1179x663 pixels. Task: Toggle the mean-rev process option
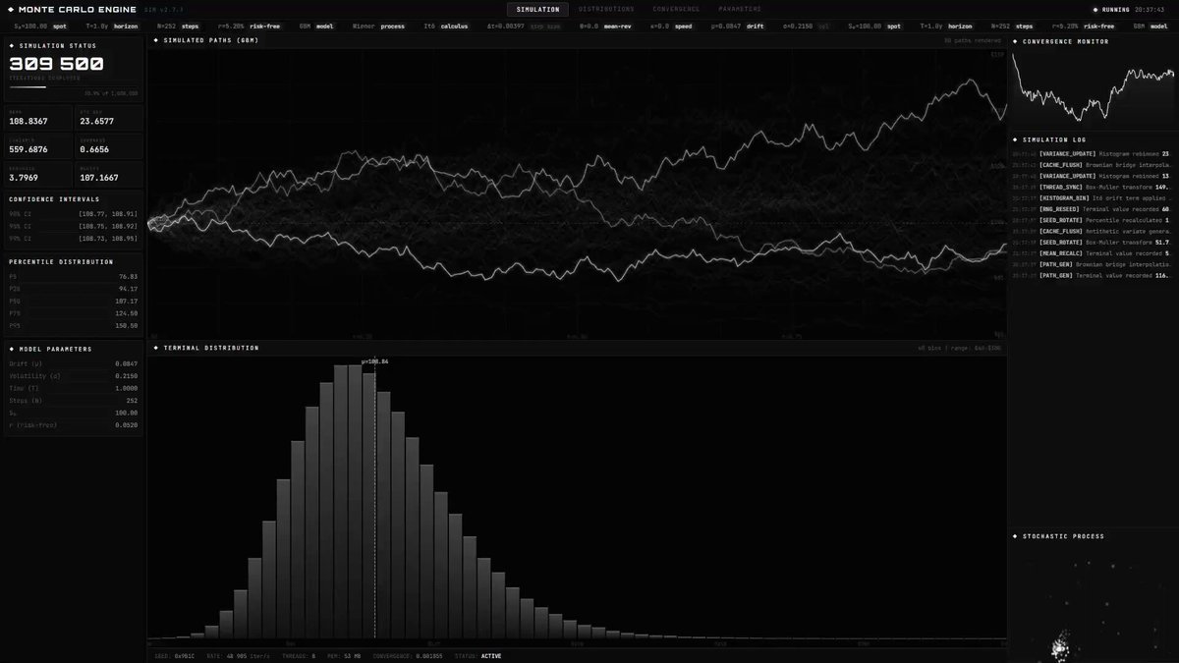(x=616, y=27)
